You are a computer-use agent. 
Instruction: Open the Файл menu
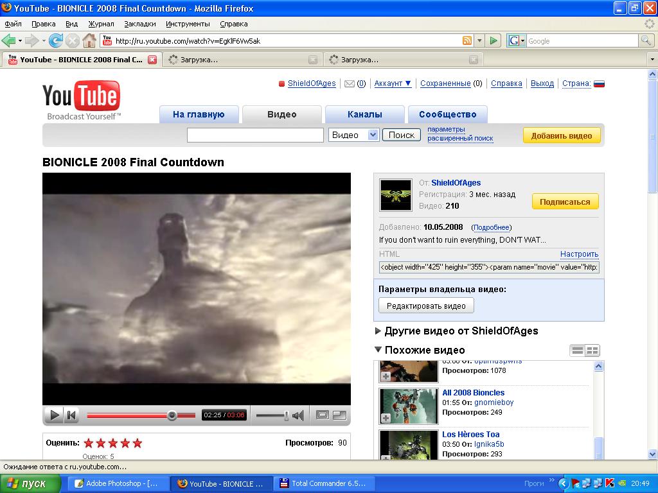click(13, 24)
